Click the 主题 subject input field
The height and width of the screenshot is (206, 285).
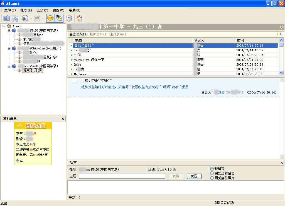[122, 176]
